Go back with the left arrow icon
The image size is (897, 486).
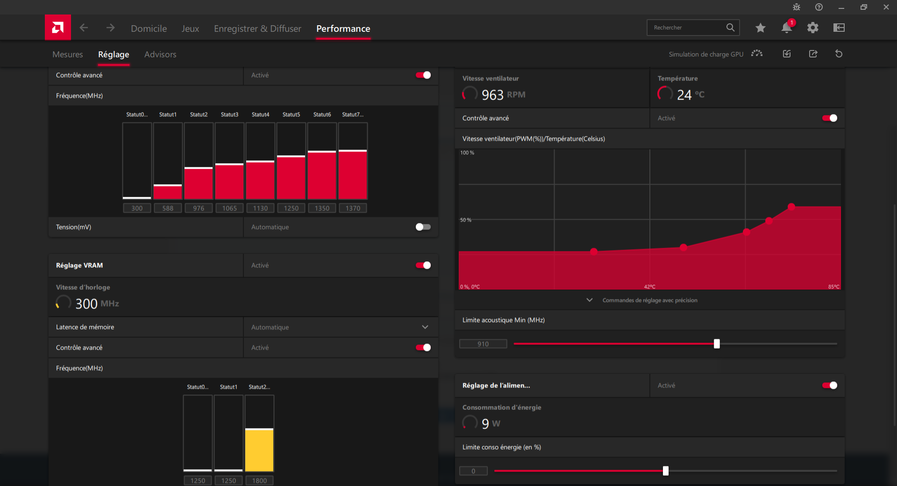point(84,28)
